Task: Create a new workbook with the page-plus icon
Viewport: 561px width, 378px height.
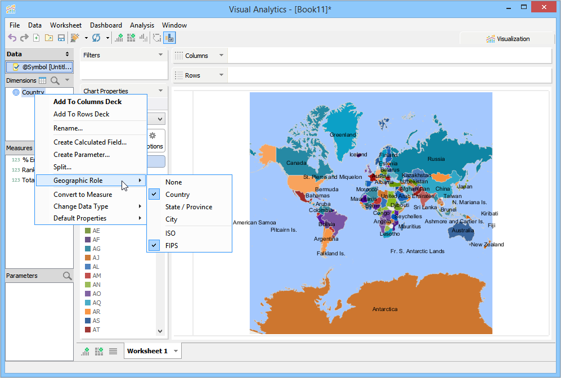Action: (36, 38)
